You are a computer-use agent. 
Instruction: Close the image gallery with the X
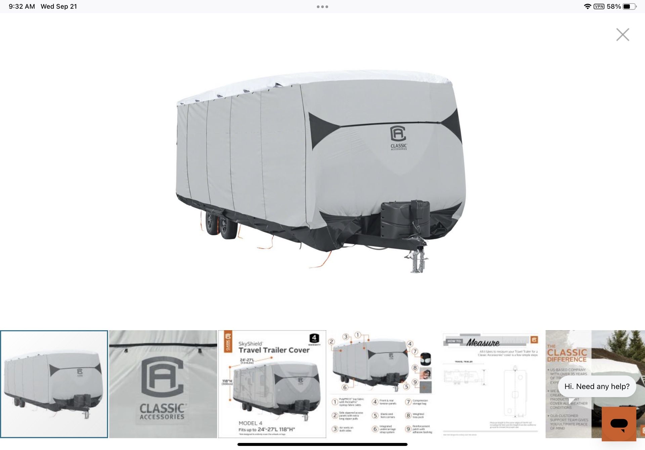[x=622, y=35]
